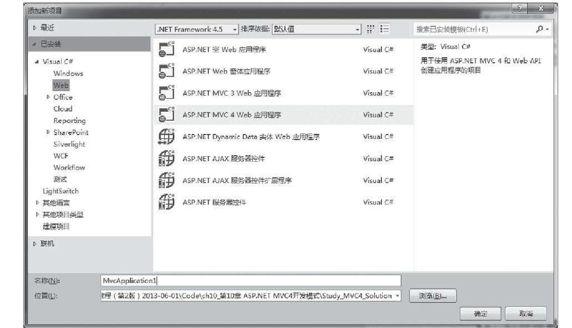Expand the Office tree node

(48, 97)
